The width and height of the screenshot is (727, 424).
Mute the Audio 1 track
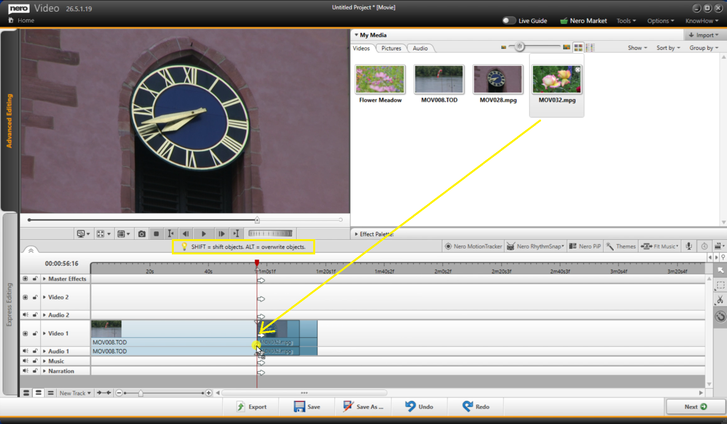coord(25,351)
